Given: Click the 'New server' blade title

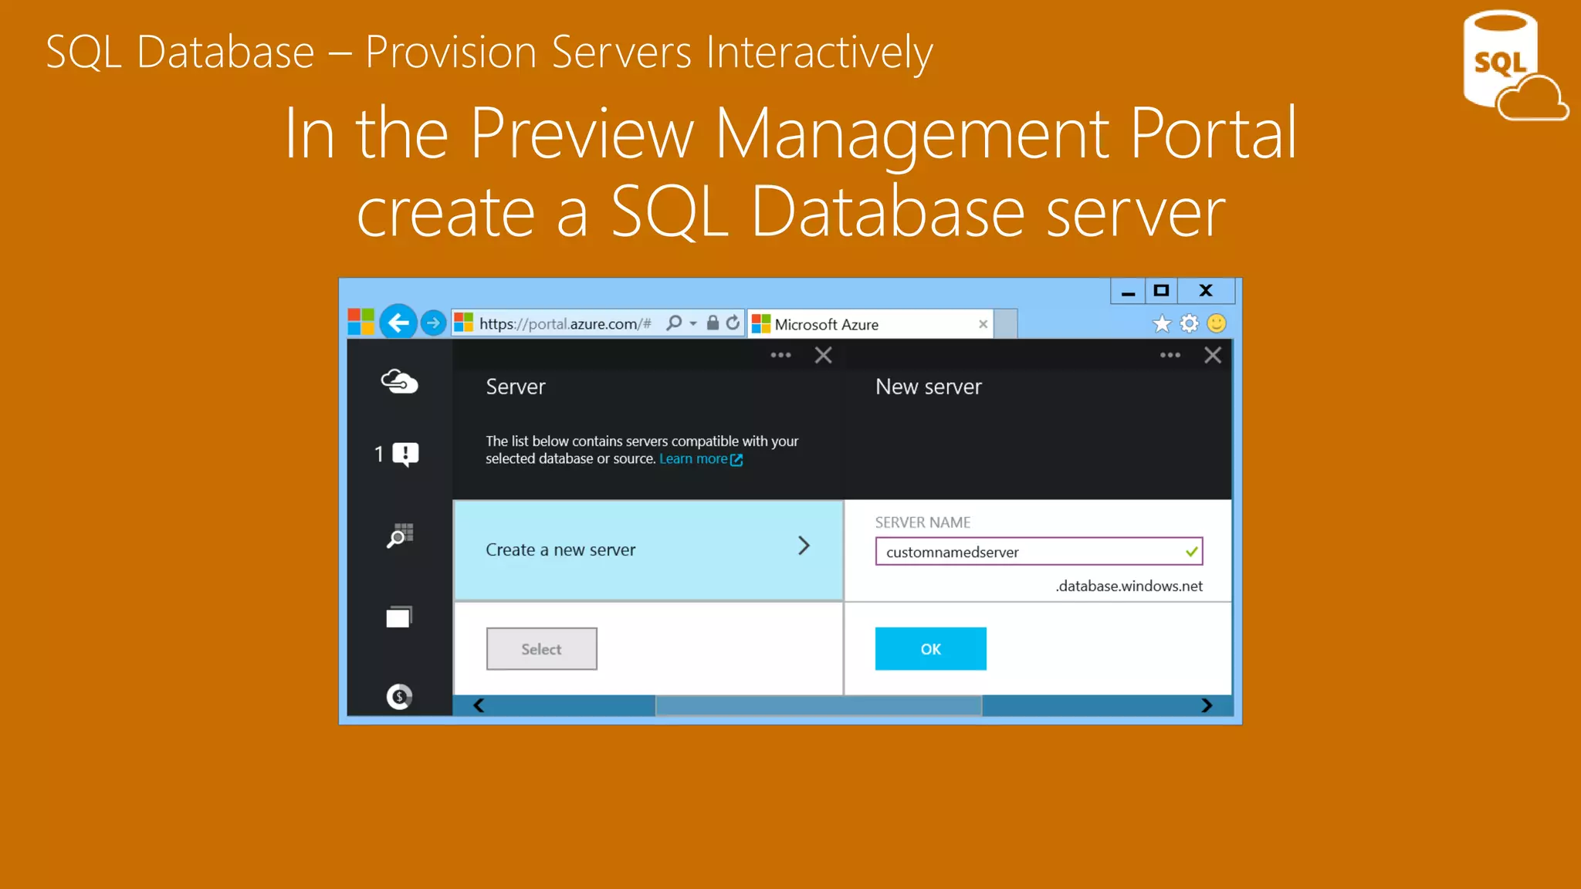Looking at the screenshot, I should pyautogui.click(x=929, y=387).
